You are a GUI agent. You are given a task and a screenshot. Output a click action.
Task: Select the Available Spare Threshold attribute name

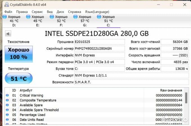39,110
